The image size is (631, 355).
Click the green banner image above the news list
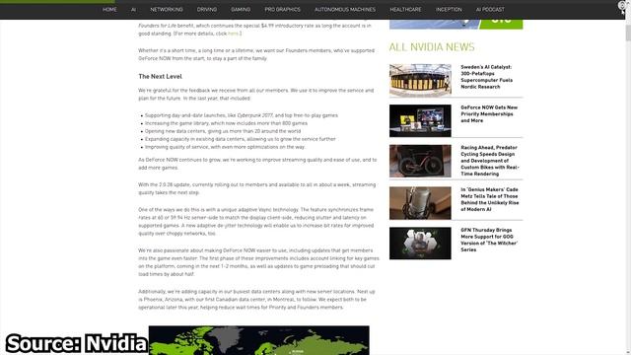456,24
